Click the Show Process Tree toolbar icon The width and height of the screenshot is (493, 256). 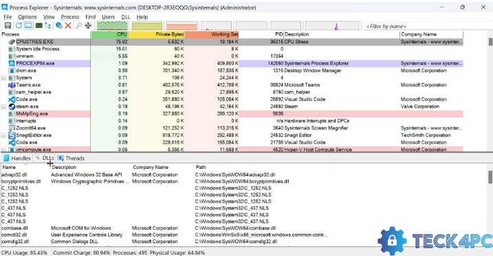pos(48,25)
